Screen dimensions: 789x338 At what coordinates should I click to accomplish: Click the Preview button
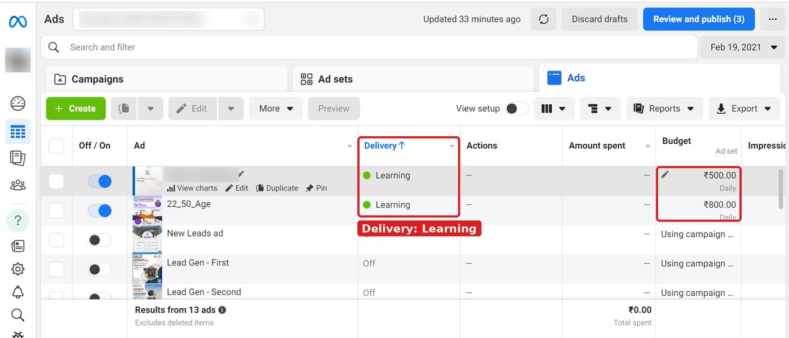(x=334, y=109)
